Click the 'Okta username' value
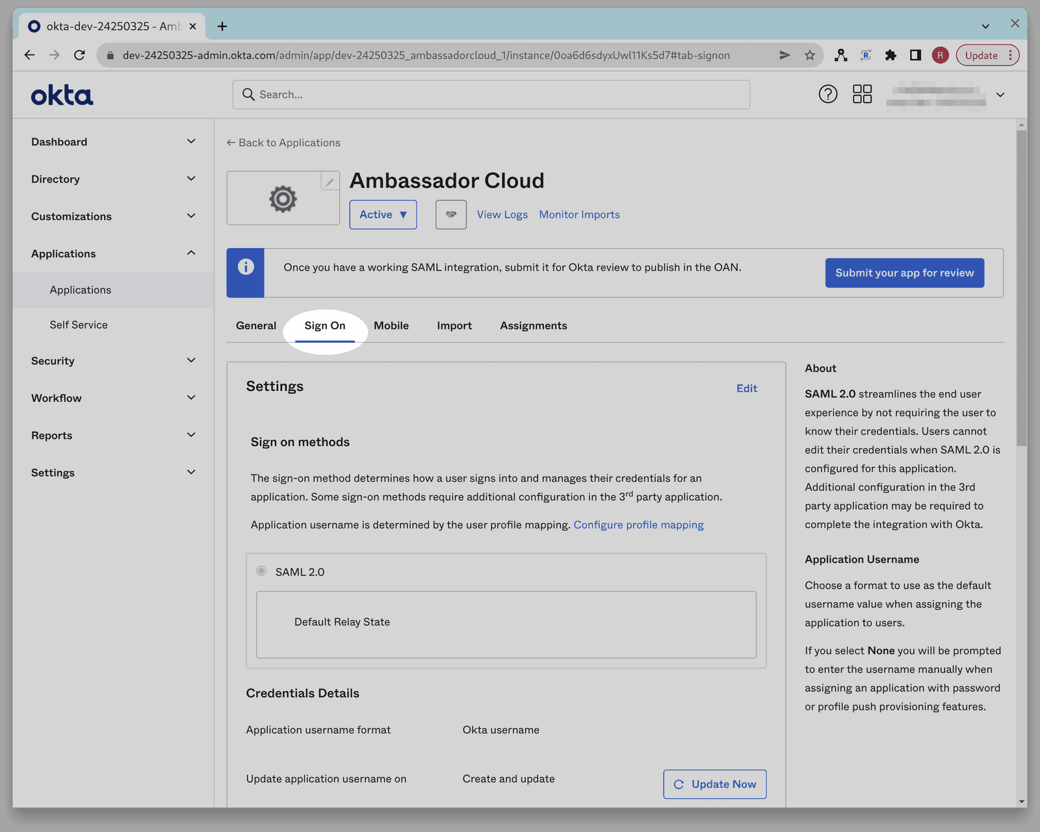This screenshot has width=1040, height=832. tap(501, 730)
